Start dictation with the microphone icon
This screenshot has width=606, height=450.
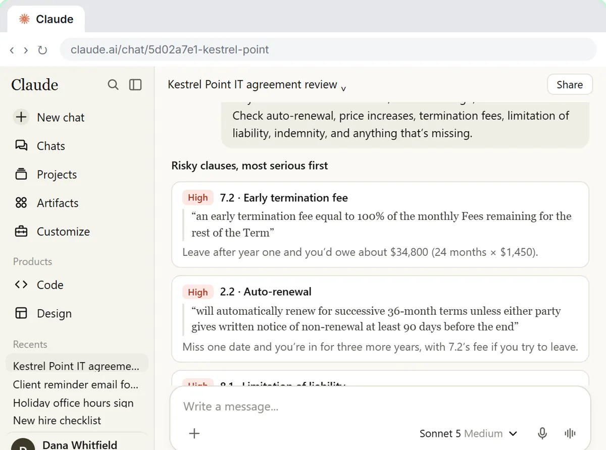pyautogui.click(x=542, y=433)
